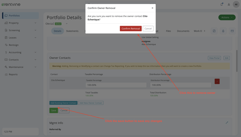Expand the Cito LLC portfolio dropdown
The height and width of the screenshot is (137, 241).
click(67, 24)
